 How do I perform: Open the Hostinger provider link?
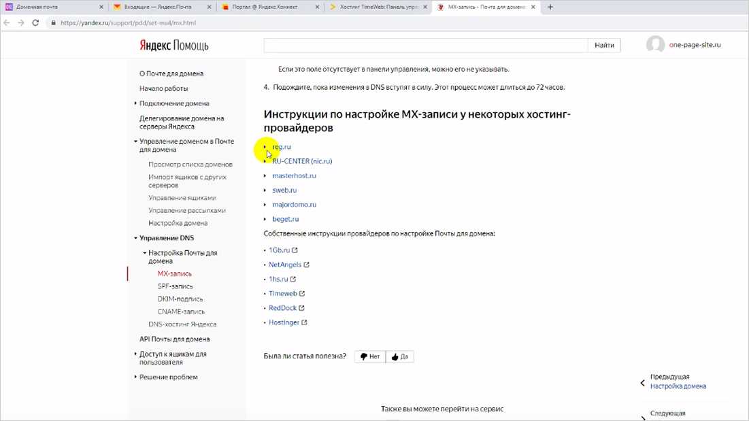click(284, 322)
